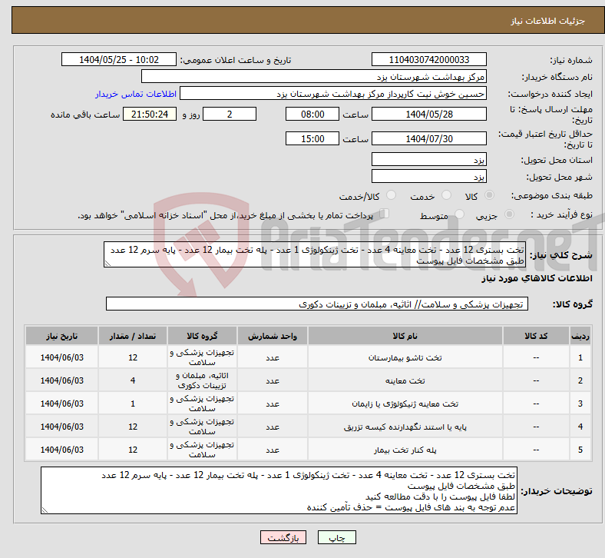Click quantity 1 in the ژنیکولوژی row
Viewport: 605px width, 558px height.
point(133,404)
